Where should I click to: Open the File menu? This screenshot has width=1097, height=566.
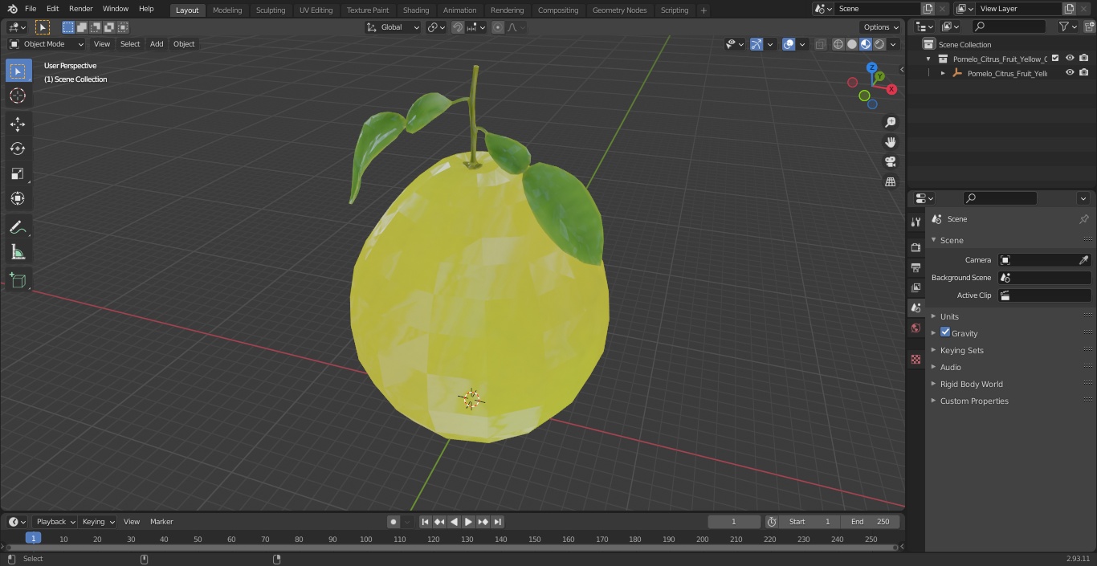tap(31, 9)
